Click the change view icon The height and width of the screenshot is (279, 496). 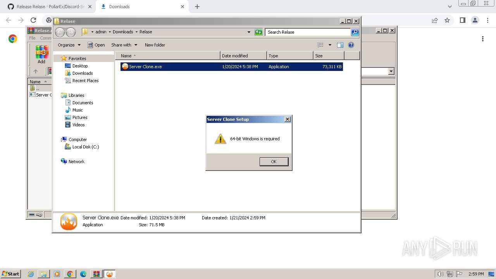pos(320,45)
